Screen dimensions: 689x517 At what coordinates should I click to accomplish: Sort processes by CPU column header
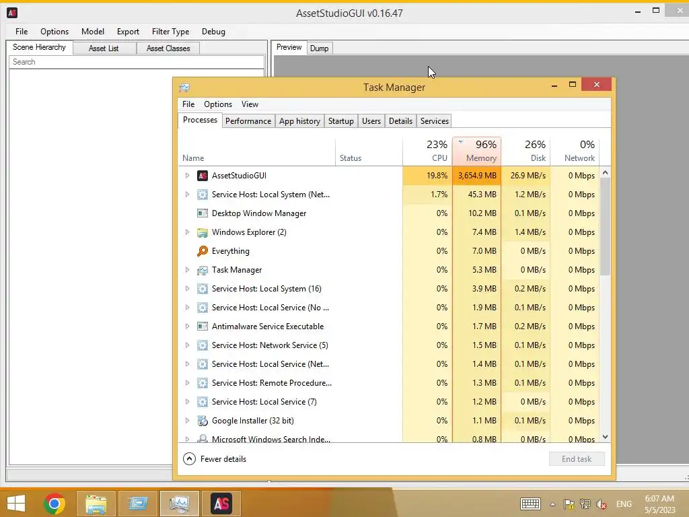click(x=427, y=151)
